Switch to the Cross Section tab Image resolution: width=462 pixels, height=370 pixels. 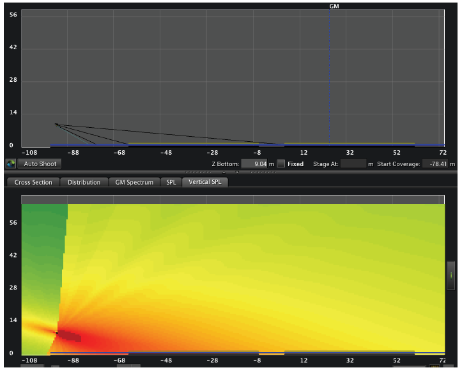point(33,182)
